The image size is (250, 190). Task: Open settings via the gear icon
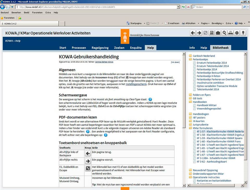[237, 33]
